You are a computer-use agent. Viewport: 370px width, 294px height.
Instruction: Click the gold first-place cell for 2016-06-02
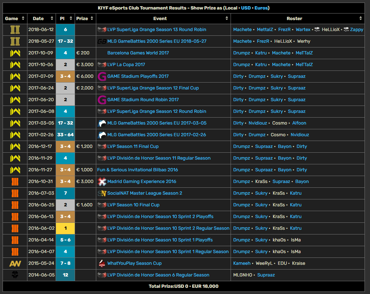[66, 228]
